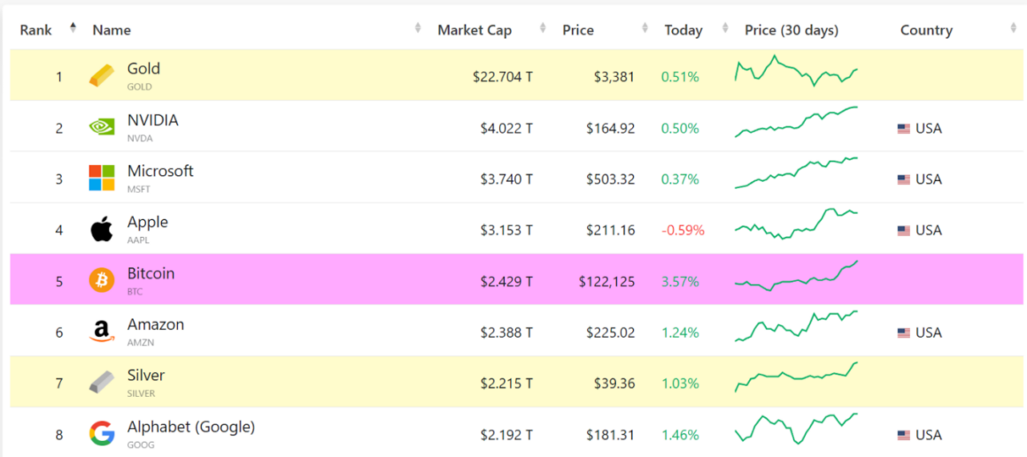Sort by Today percentage change column

point(683,30)
